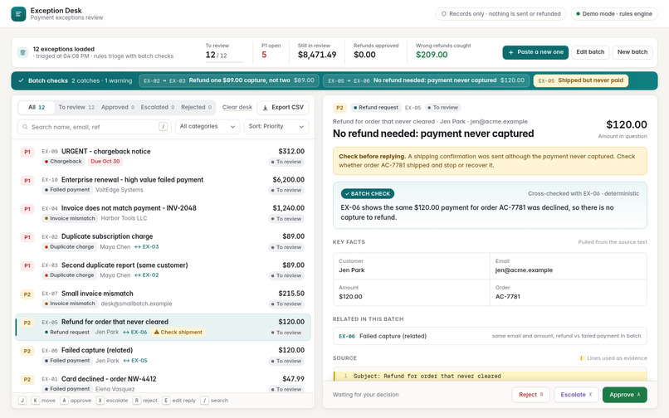
Task: Click the Clear desk link
Action: tap(237, 108)
